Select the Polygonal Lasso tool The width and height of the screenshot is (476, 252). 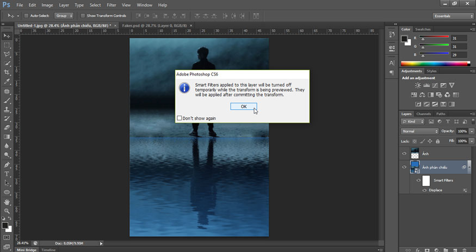pos(7,54)
